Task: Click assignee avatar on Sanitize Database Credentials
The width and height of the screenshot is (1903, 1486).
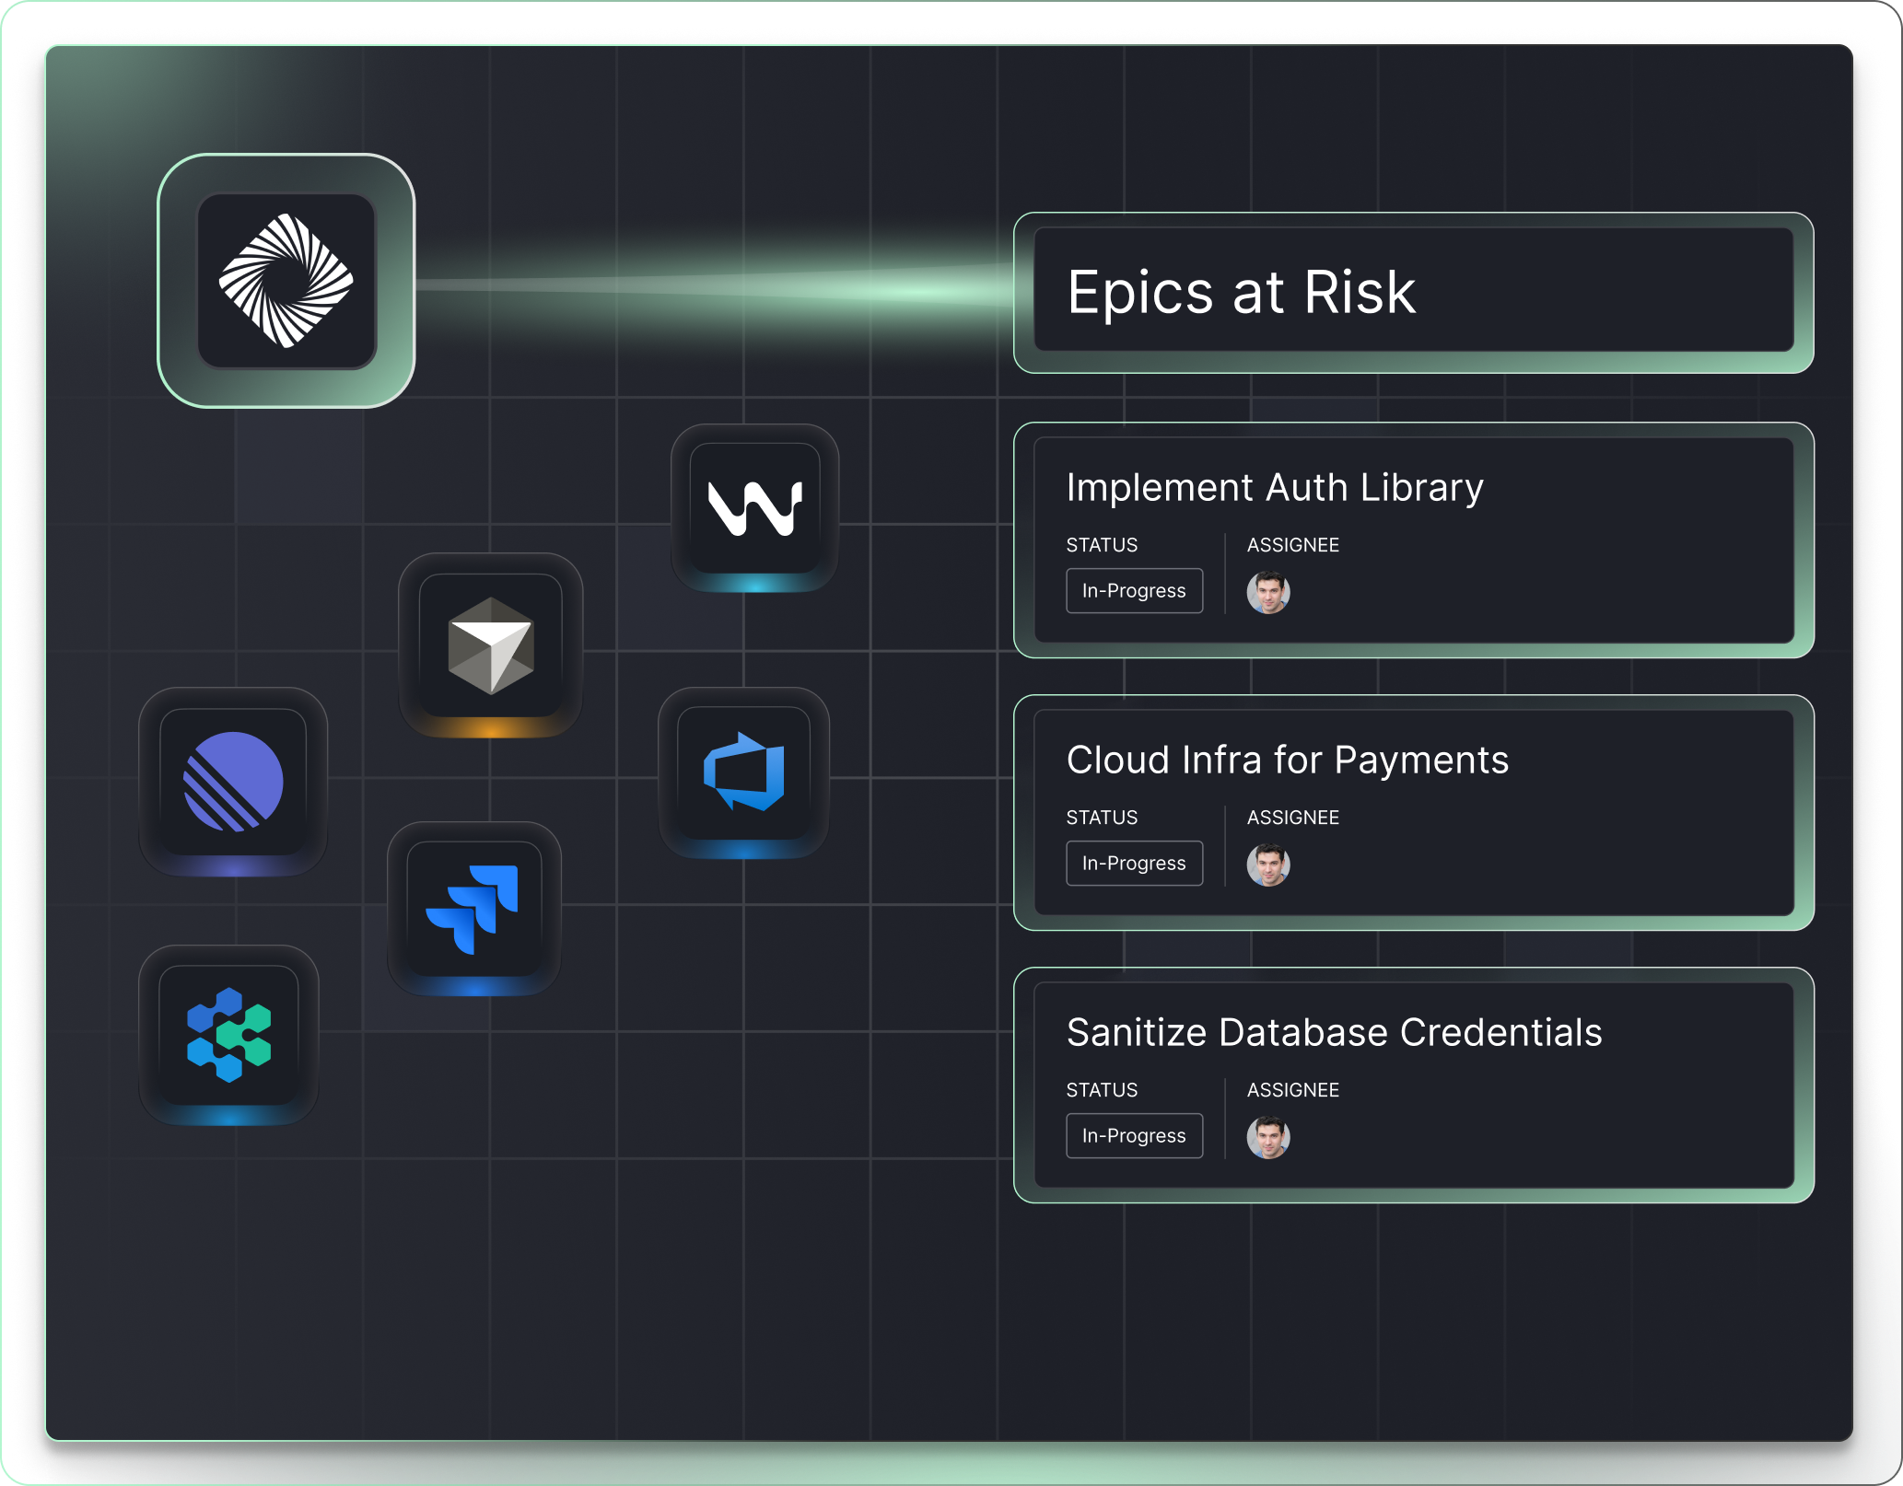Action: (1267, 1137)
